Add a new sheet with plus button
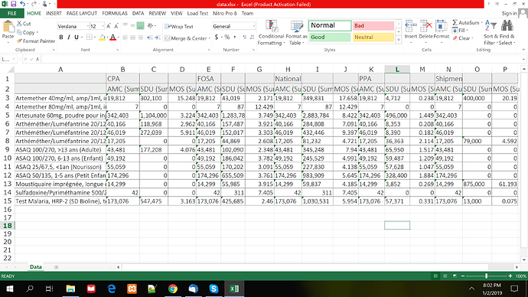This screenshot has width=528, height=297. pyautogui.click(x=56, y=267)
